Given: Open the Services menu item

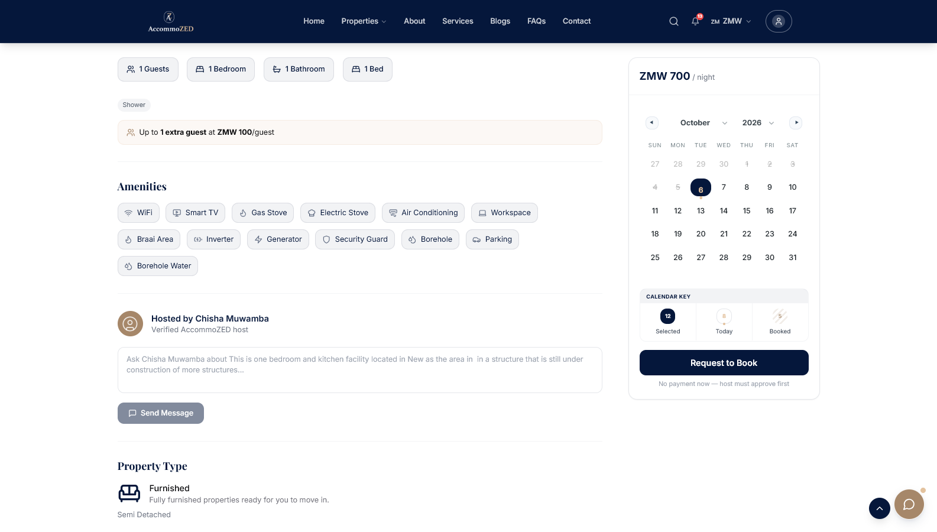Looking at the screenshot, I should pos(458,21).
